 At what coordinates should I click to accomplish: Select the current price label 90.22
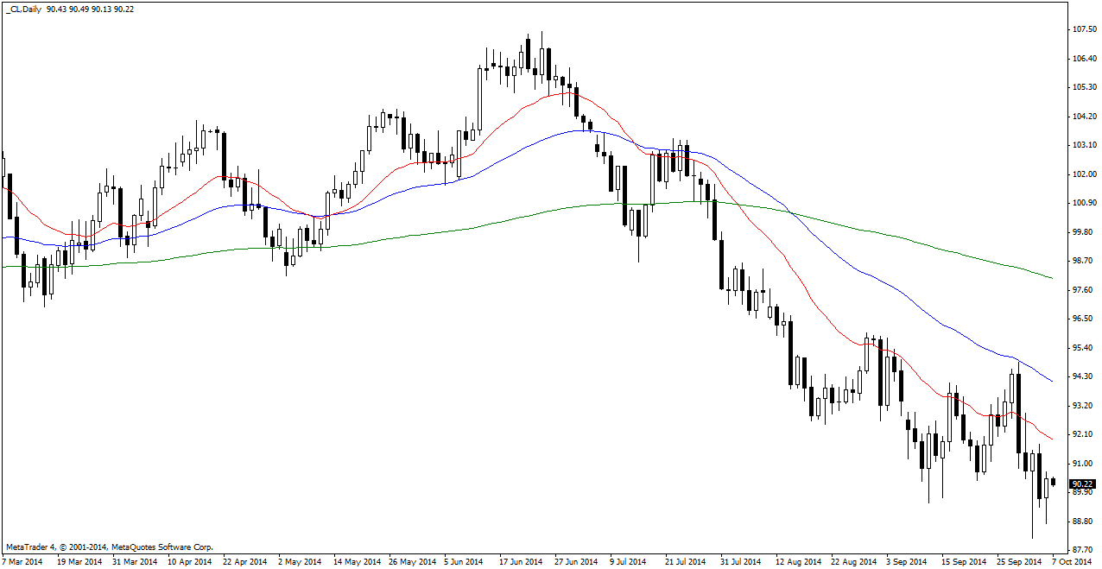pyautogui.click(x=1083, y=484)
